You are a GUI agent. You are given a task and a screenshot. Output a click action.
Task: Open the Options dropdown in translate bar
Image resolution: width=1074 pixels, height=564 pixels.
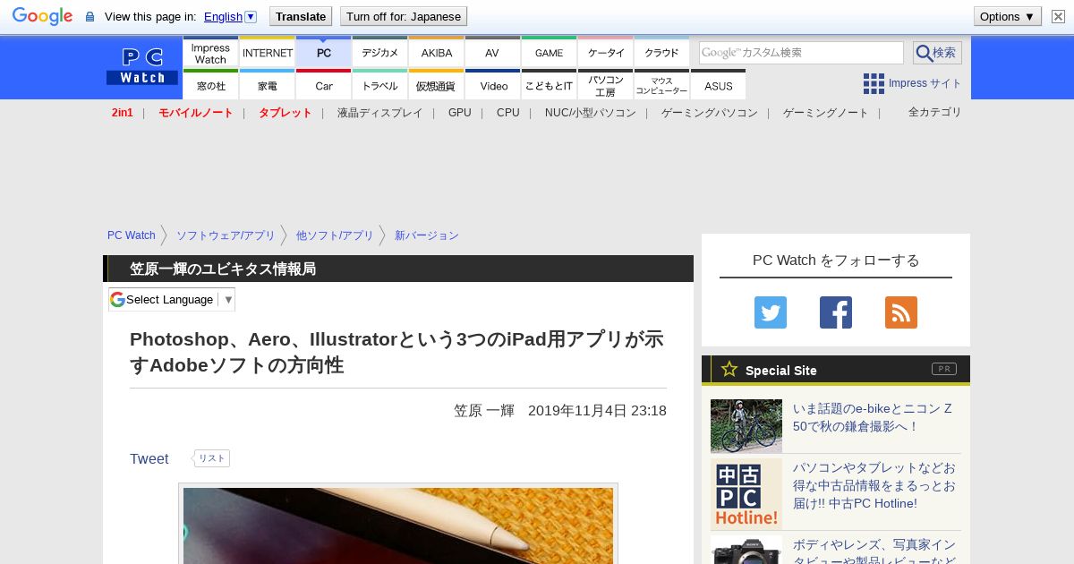point(1007,16)
